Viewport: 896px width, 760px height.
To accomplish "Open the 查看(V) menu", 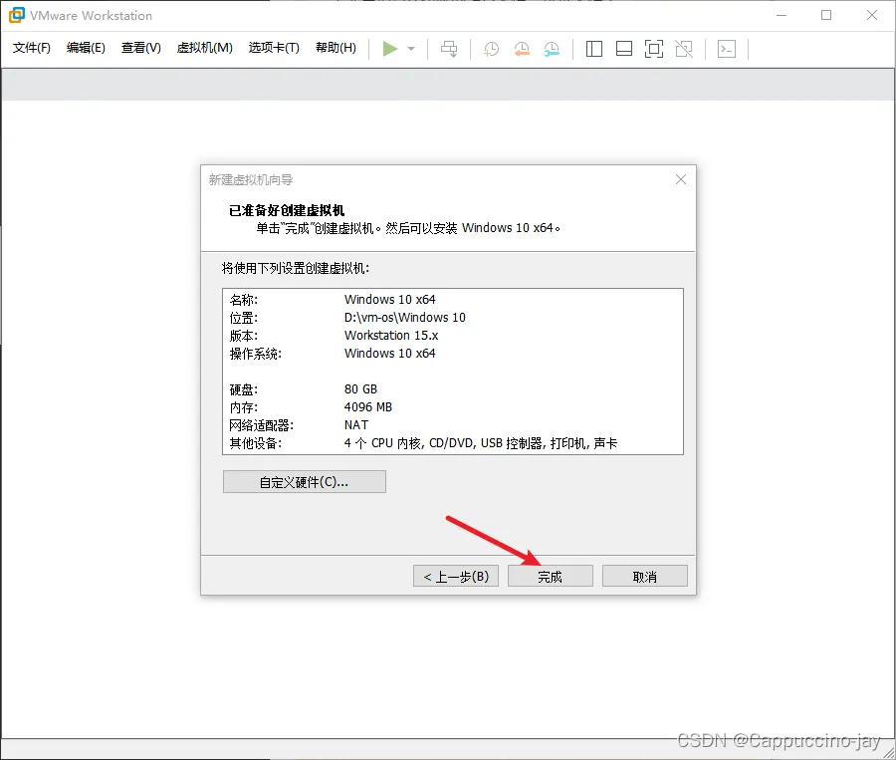I will tap(140, 48).
